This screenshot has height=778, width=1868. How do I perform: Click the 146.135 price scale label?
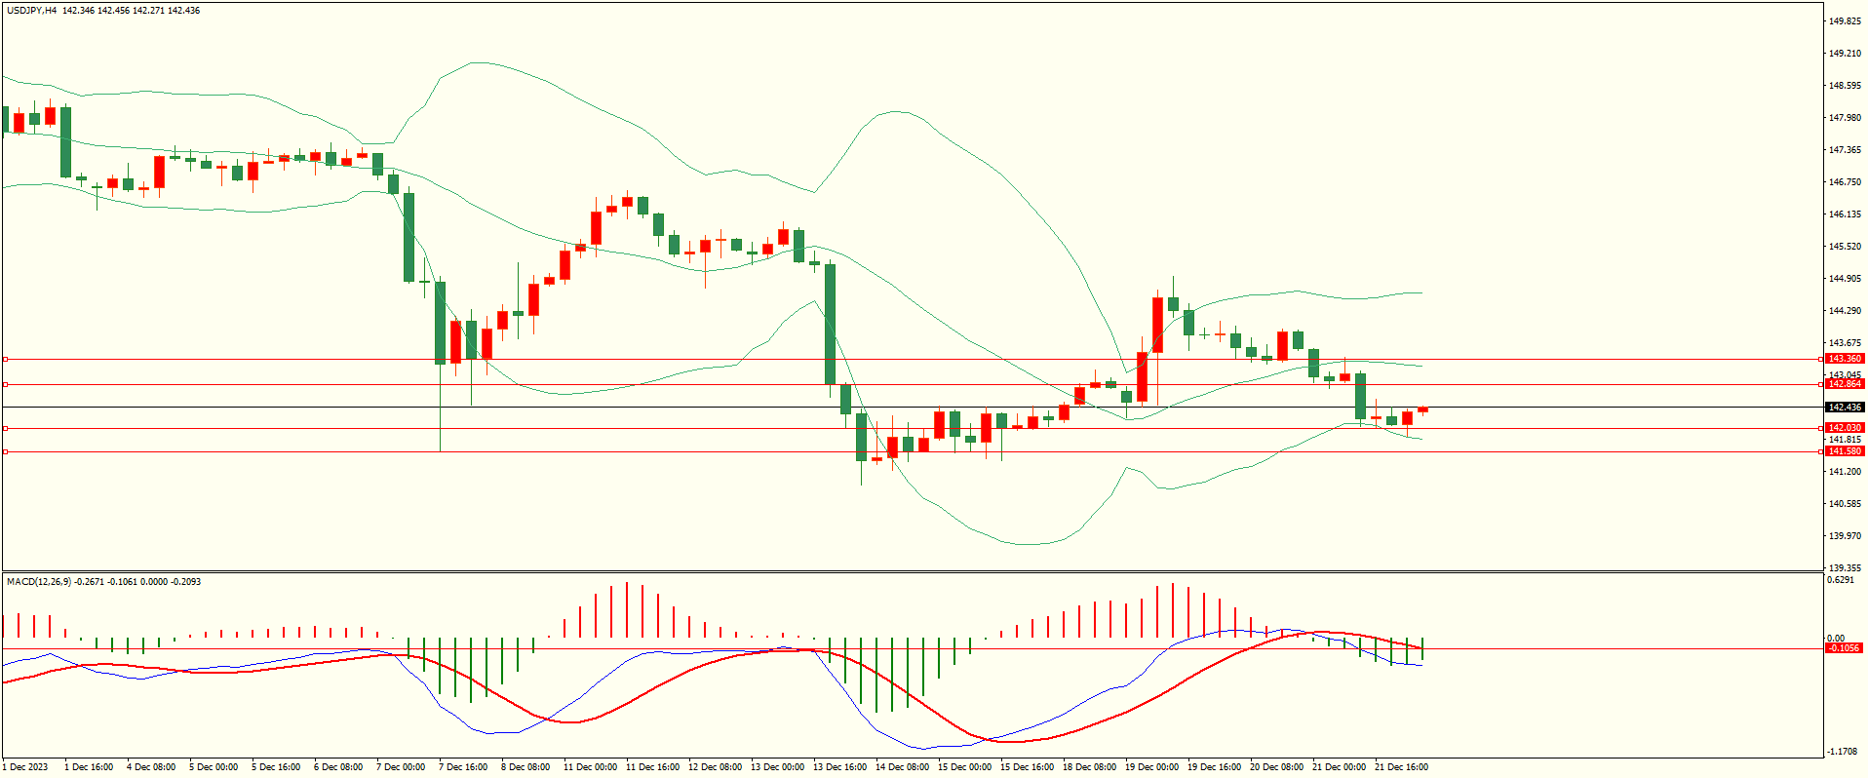(1845, 214)
